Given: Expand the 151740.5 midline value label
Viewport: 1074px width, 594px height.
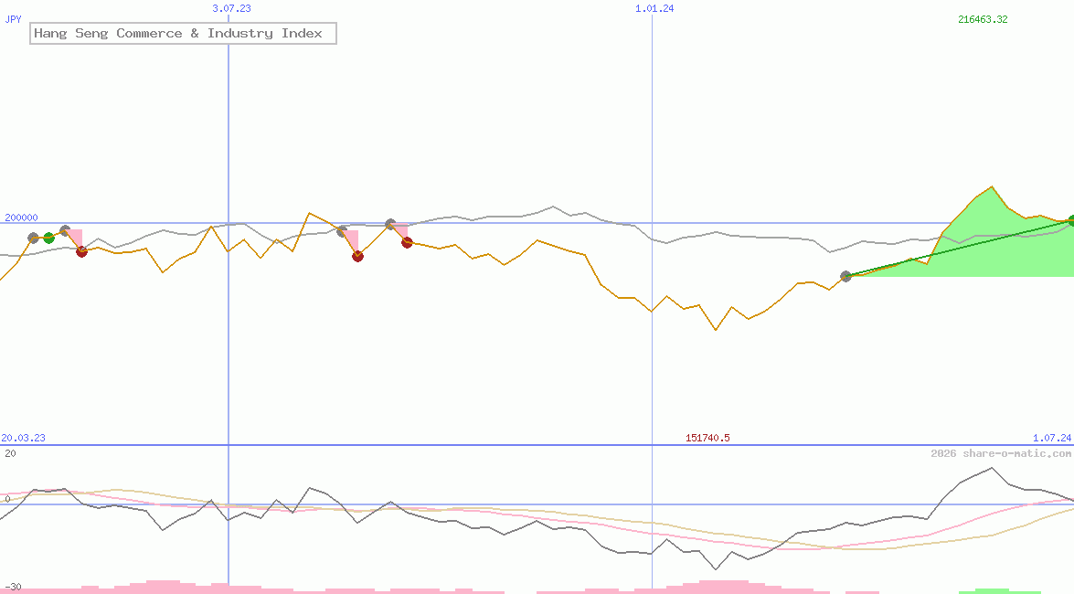Looking at the screenshot, I should [x=707, y=438].
